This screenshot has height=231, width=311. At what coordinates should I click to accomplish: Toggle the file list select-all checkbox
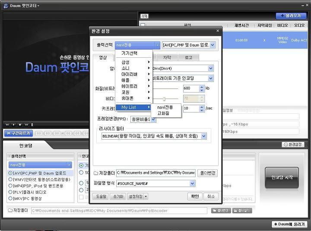pyautogui.click(x=143, y=25)
